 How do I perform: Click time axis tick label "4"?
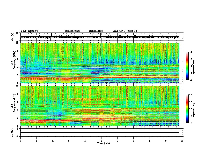point(85,141)
